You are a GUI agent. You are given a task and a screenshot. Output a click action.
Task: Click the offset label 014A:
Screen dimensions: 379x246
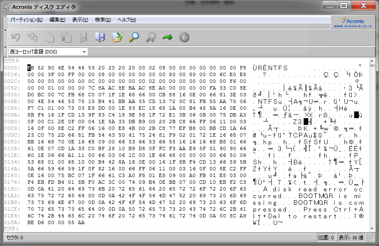click(x=12, y=169)
